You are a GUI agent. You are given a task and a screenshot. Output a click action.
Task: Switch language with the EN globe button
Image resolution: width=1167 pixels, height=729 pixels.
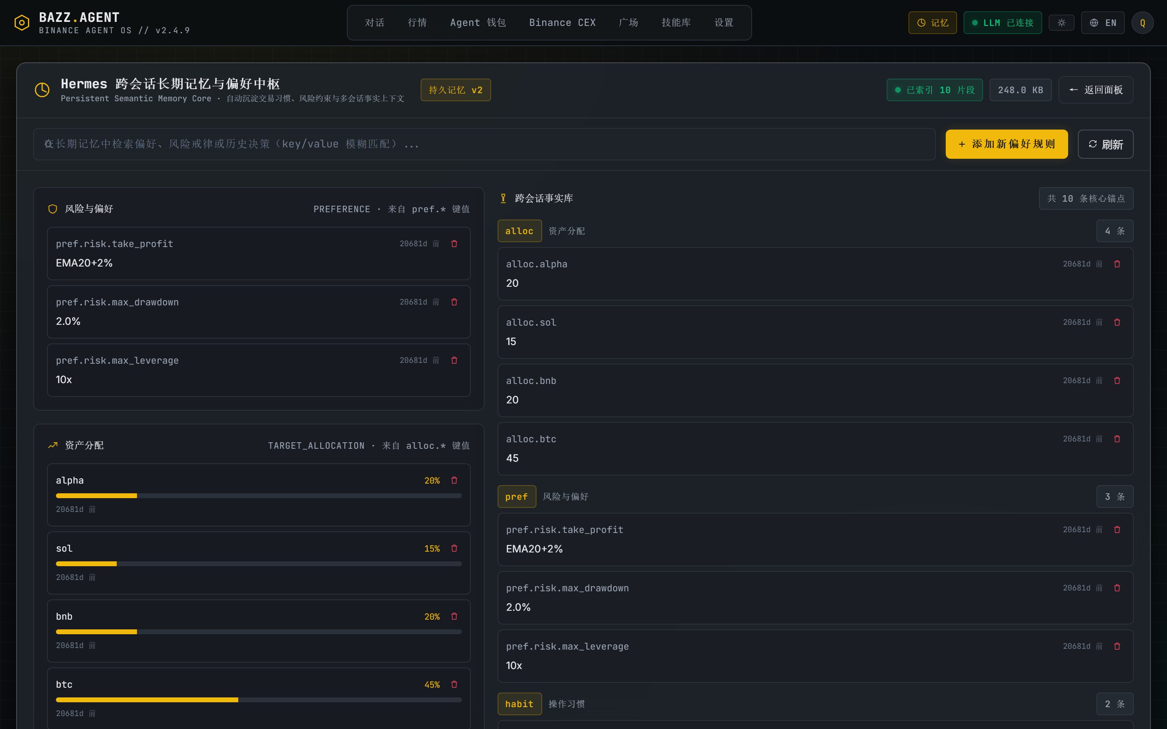click(x=1103, y=23)
